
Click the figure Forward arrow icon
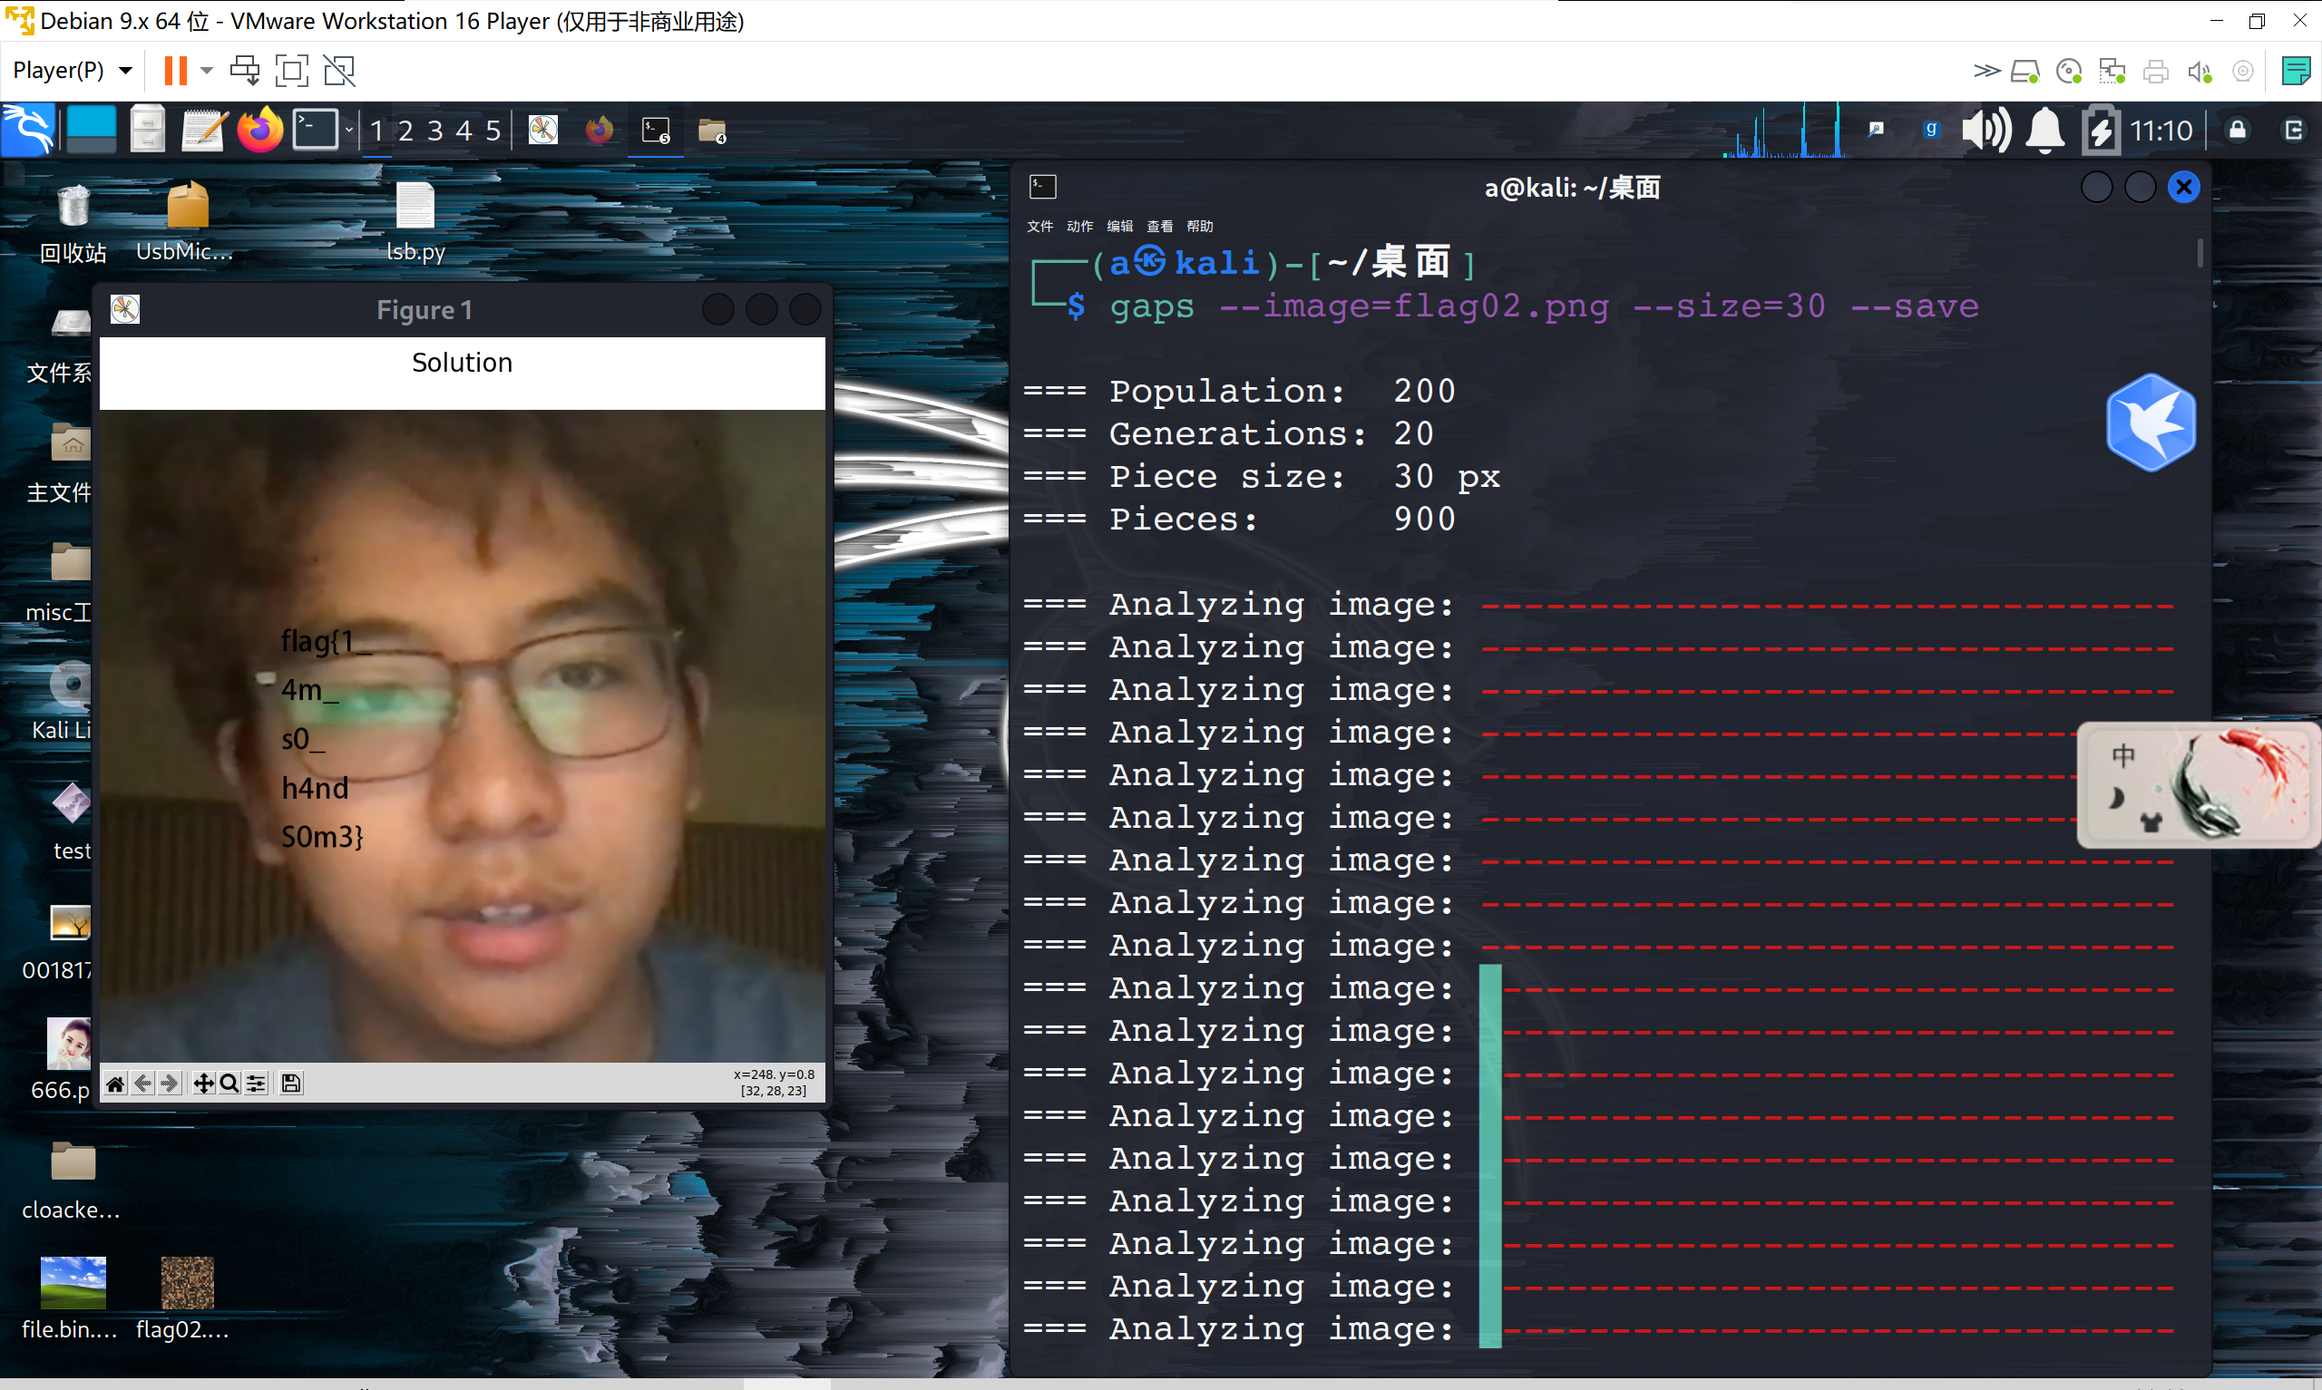tap(170, 1084)
